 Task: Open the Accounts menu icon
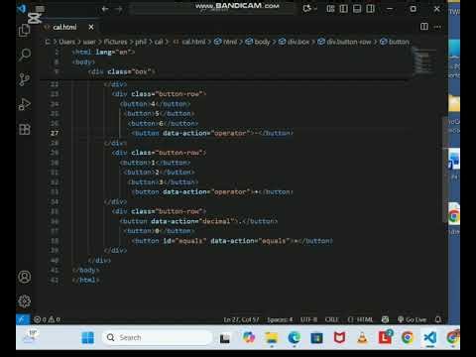pyautogui.click(x=25, y=277)
